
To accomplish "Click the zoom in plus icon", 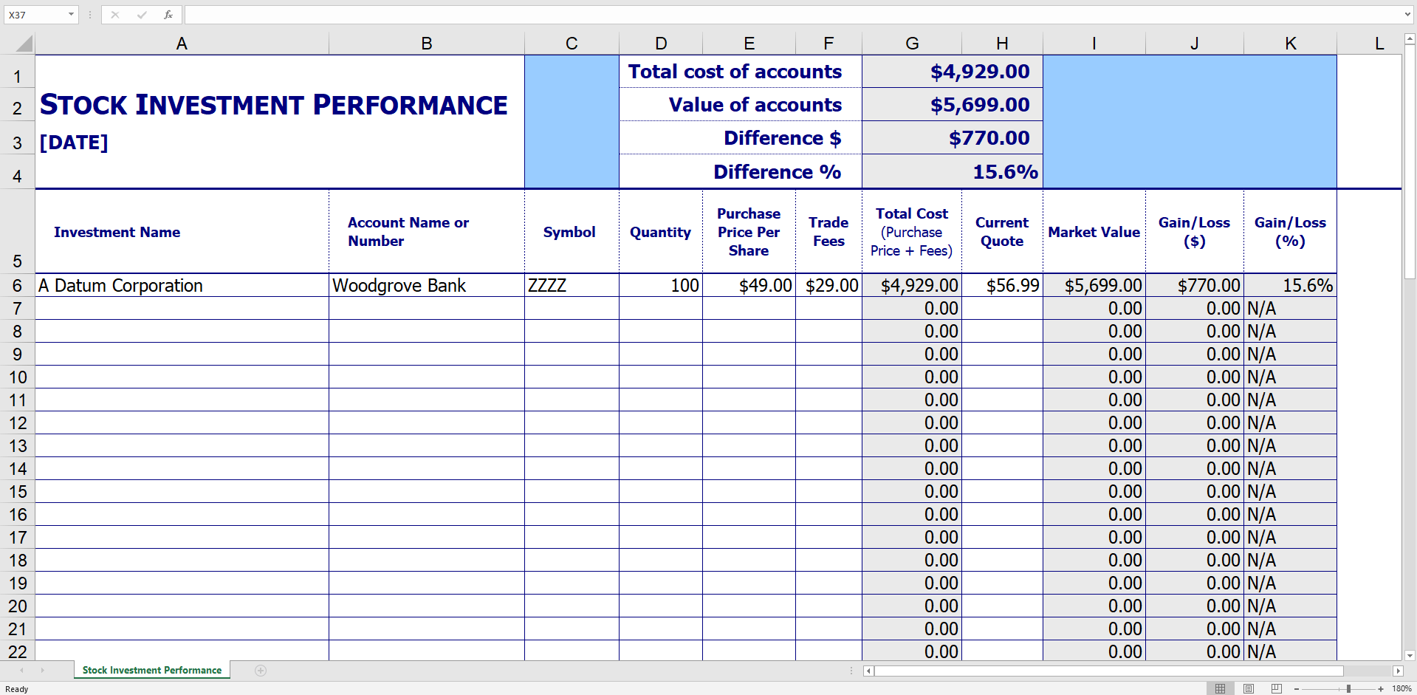I will [1381, 689].
